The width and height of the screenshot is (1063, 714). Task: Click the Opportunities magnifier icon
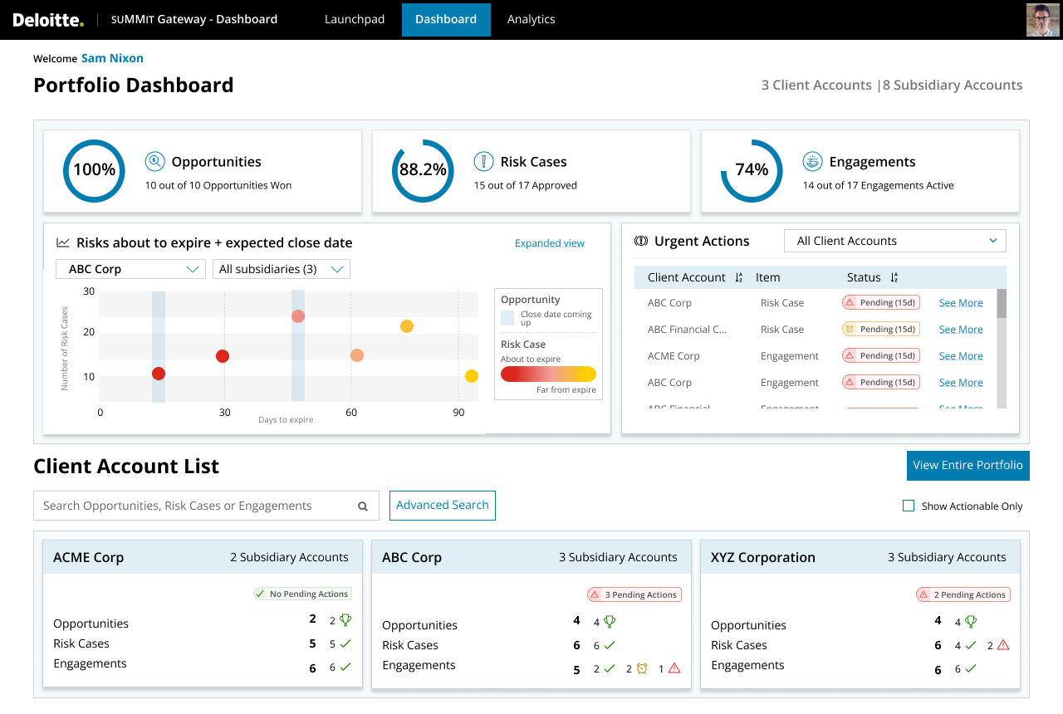pos(154,161)
